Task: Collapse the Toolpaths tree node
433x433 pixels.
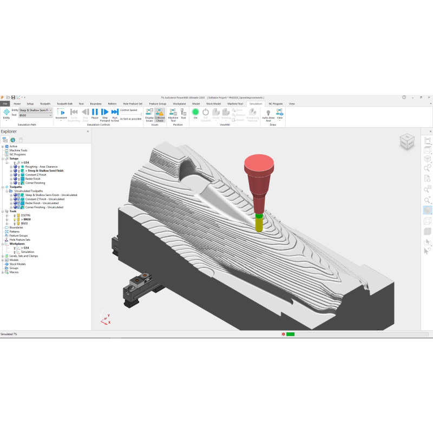Action: pyautogui.click(x=3, y=187)
